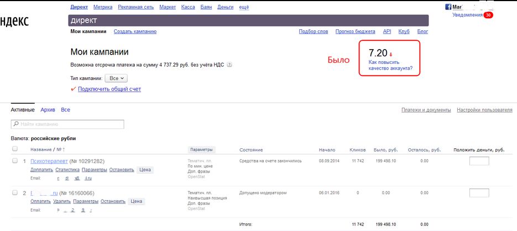The image size is (517, 231).
Task: Switch to the Архив tab
Action: [48, 110]
